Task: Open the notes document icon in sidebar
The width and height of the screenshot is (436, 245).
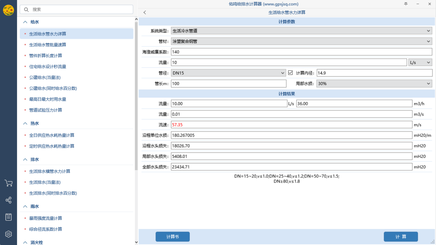Action: point(8,217)
